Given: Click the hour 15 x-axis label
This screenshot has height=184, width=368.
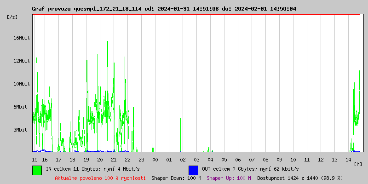Looking at the screenshot, I should click(35, 160).
